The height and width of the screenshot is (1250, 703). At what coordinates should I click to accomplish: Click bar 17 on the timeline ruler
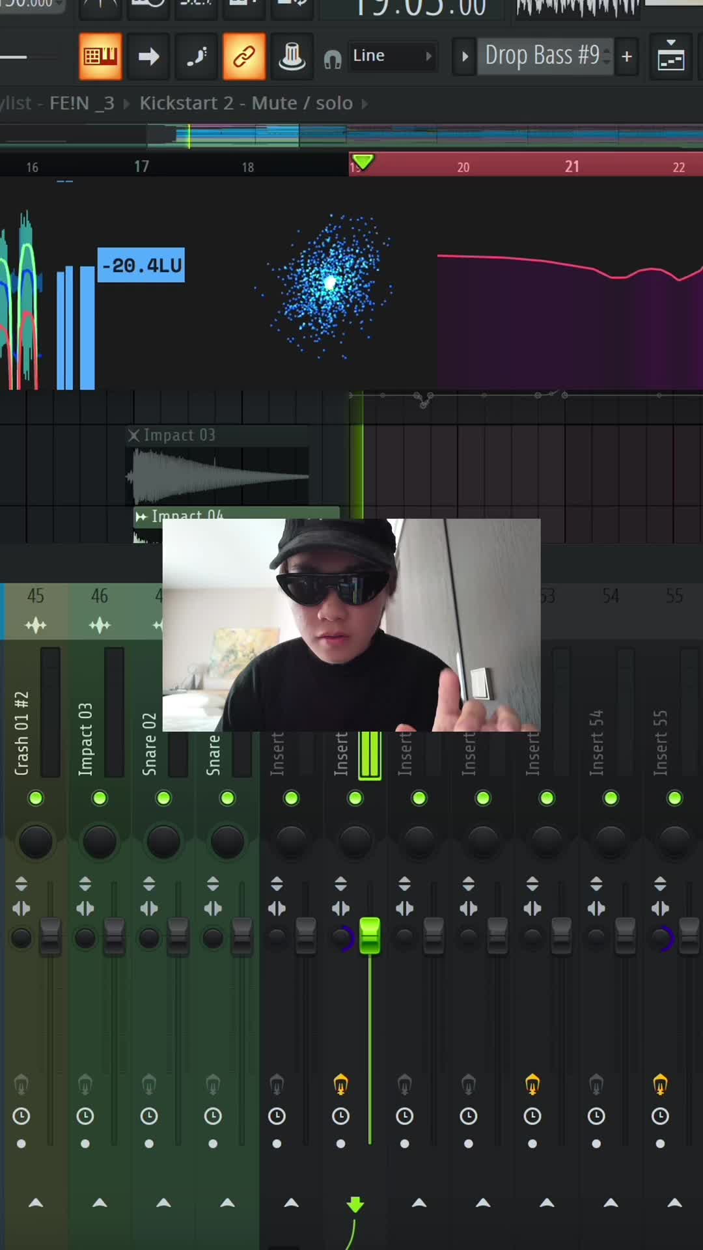pyautogui.click(x=141, y=167)
